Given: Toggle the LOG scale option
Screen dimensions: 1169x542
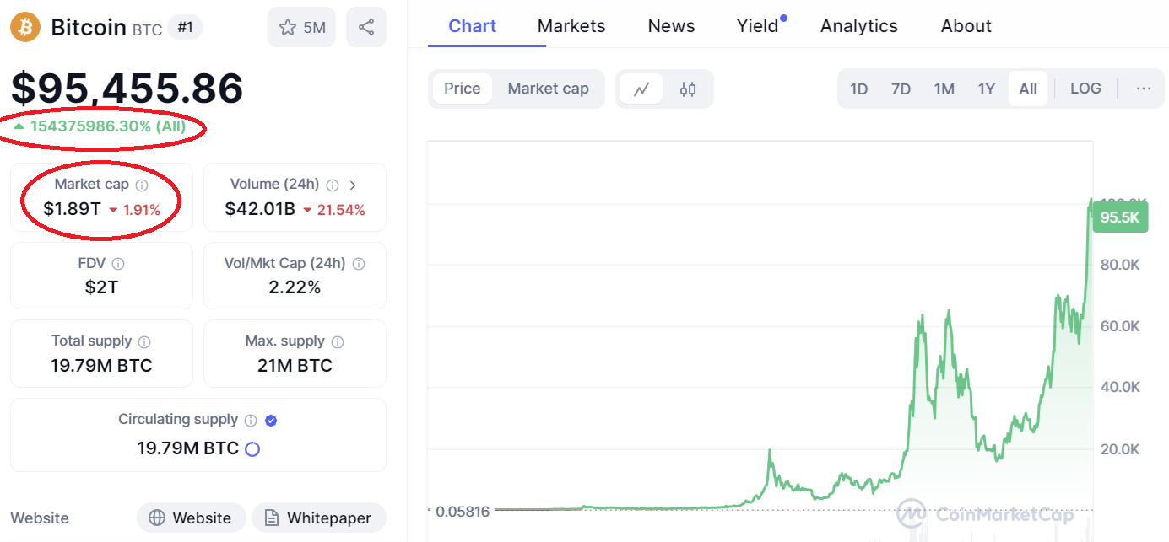Looking at the screenshot, I should [x=1085, y=89].
